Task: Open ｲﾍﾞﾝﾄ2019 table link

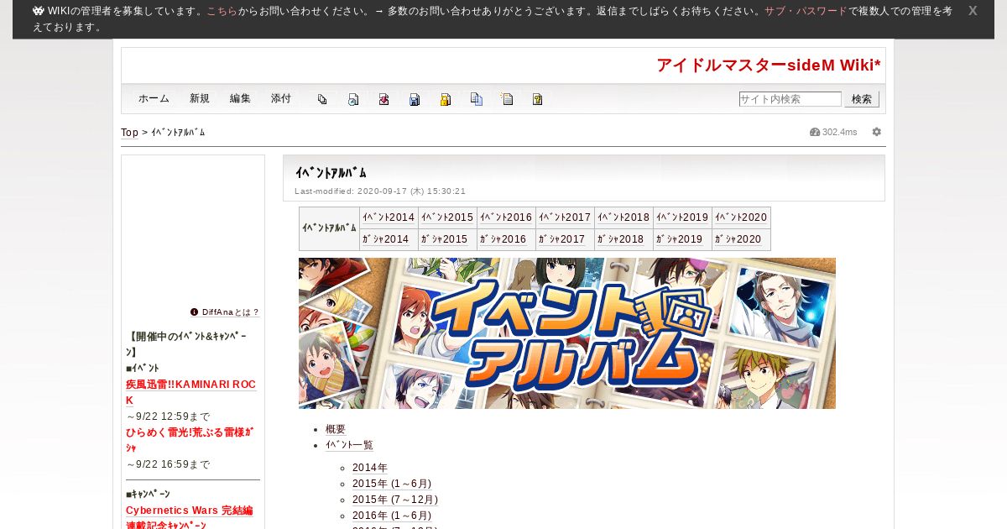Action: [x=682, y=217]
